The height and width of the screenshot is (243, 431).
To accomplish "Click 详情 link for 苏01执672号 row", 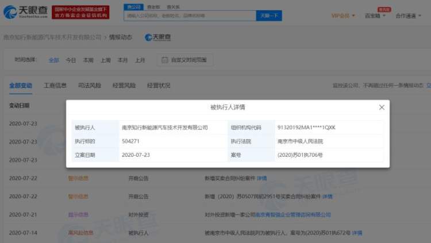I will click(357, 233).
